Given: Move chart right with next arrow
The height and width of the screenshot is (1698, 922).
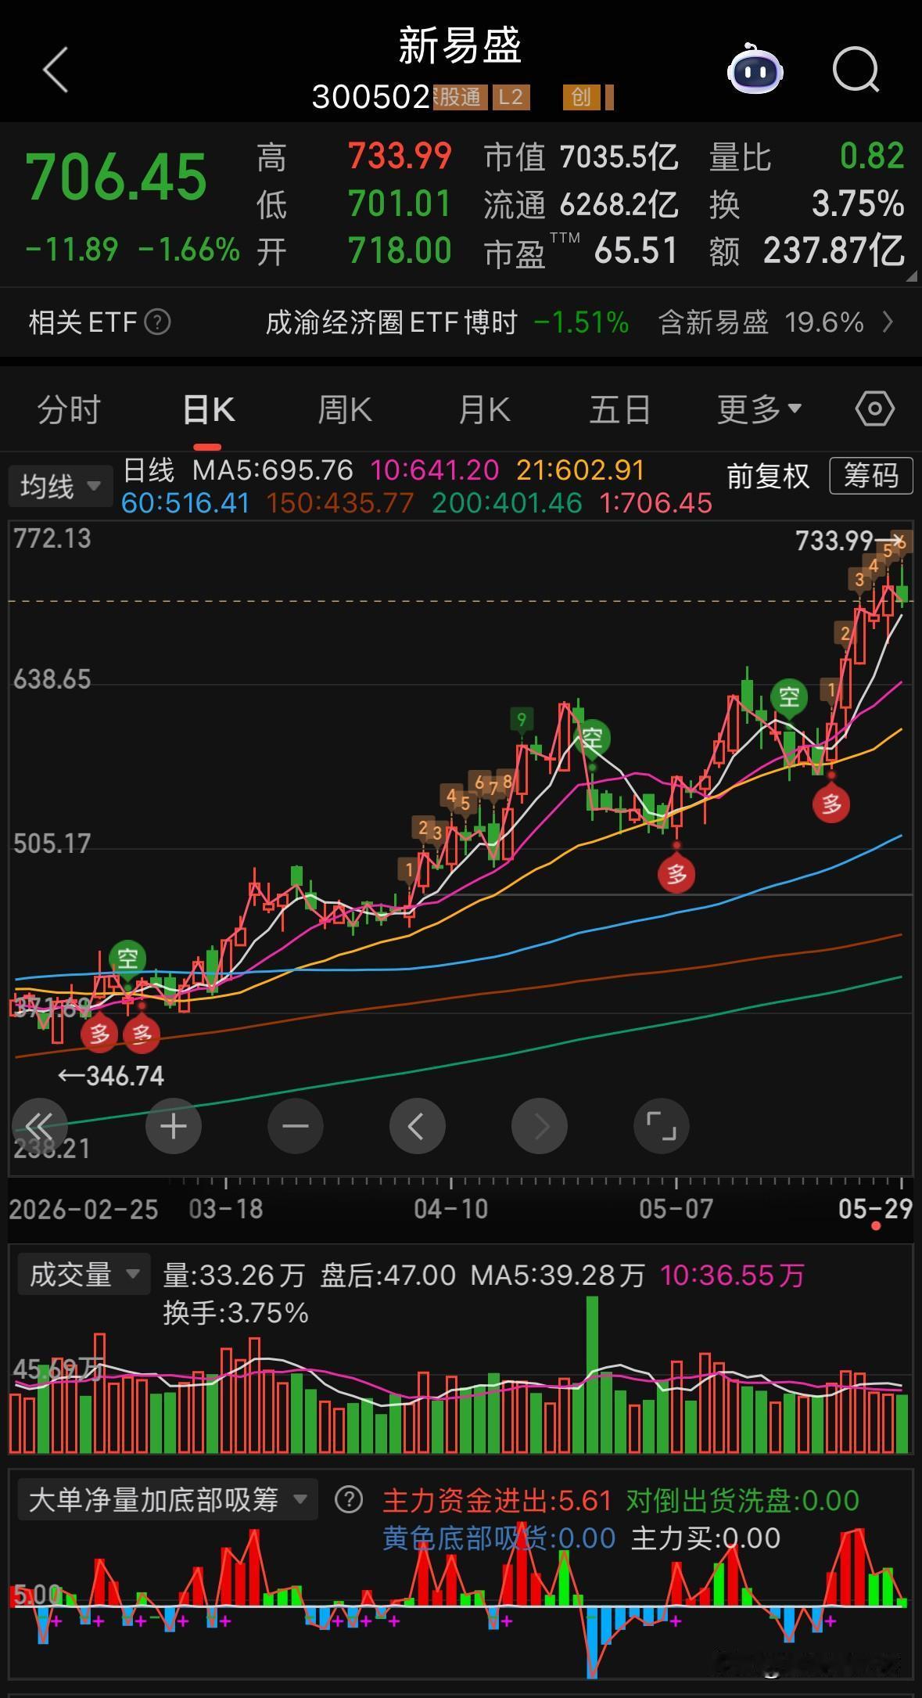Looking at the screenshot, I should [540, 1126].
